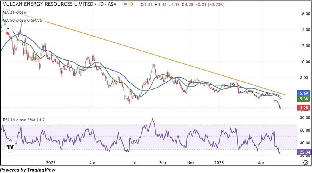Click the Jul time axis label

133,163
